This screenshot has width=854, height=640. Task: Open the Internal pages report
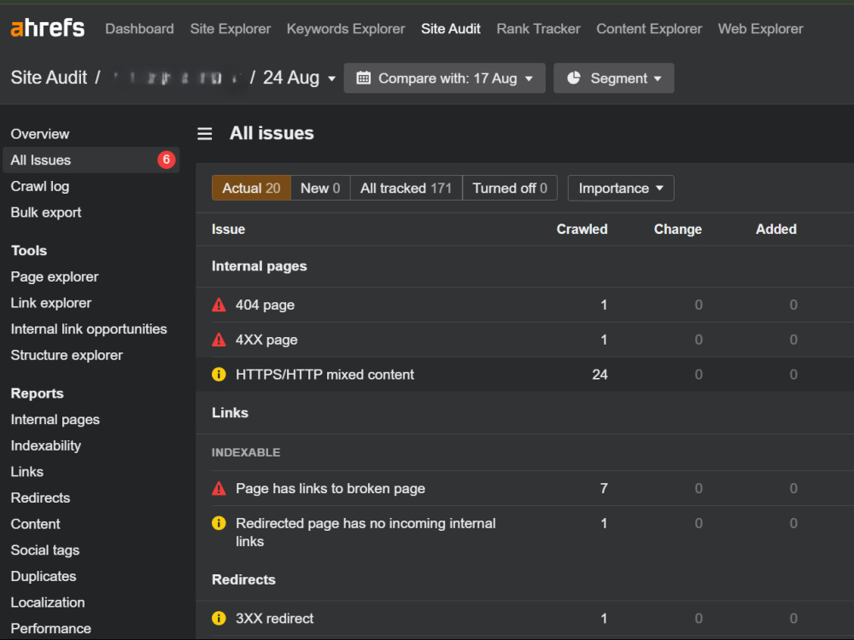55,419
